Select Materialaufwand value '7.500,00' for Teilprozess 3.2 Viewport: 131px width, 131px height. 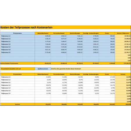click(43, 44)
